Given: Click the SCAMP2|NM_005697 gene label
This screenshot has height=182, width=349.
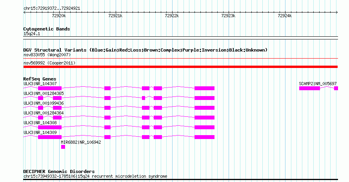Looking at the screenshot, I should [318, 84].
